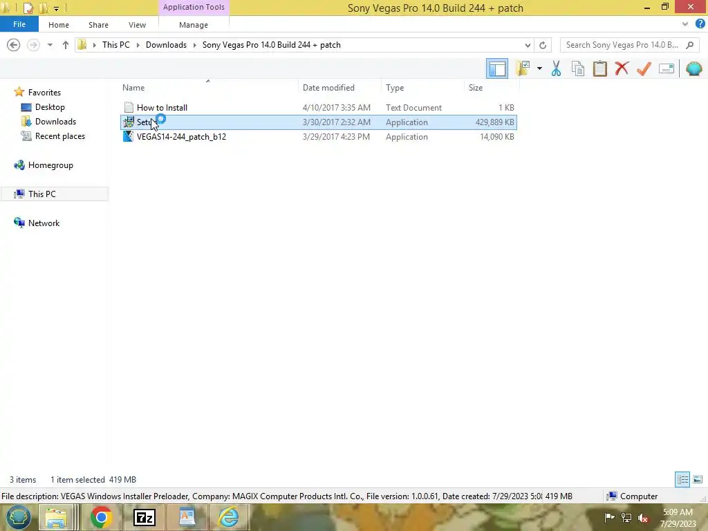Click the red X Delete icon

click(x=622, y=68)
